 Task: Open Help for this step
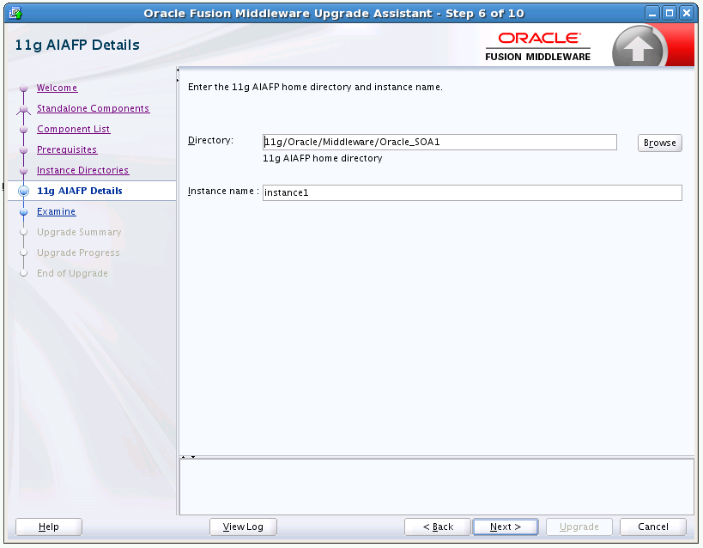[x=49, y=527]
